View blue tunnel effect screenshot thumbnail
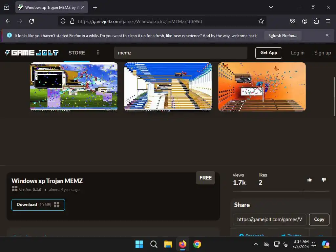The height and width of the screenshot is (252, 336). click(x=168, y=87)
